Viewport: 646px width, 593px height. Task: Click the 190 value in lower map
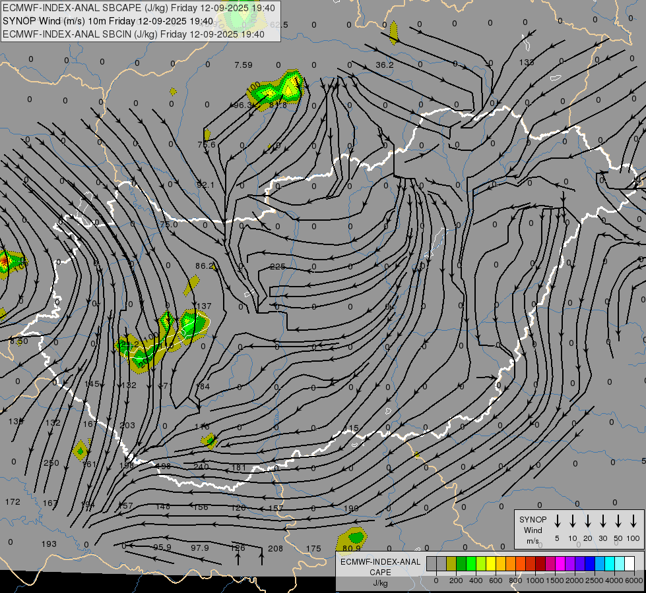click(351, 508)
